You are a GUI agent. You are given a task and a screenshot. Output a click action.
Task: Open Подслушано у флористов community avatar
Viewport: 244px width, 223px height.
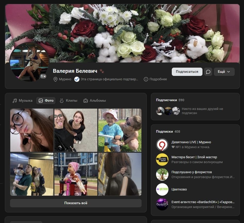(162, 174)
